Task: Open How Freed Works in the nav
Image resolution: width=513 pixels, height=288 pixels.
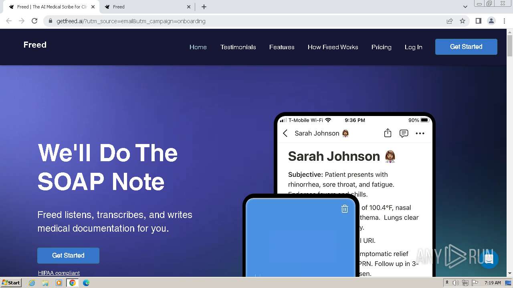Action: coord(333,47)
